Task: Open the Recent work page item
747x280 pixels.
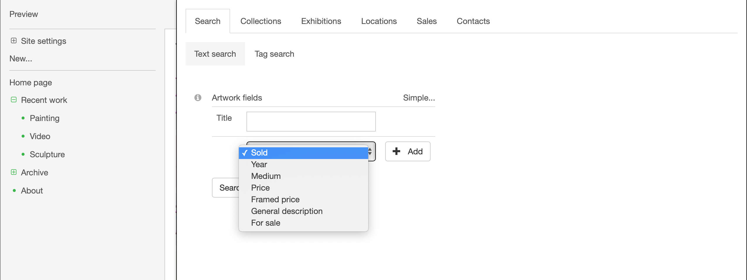Action: 44,100
